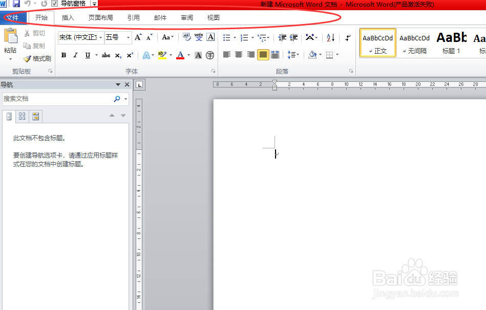Toggle the justify alignment button
The width and height of the screenshot is (486, 310).
(263, 55)
